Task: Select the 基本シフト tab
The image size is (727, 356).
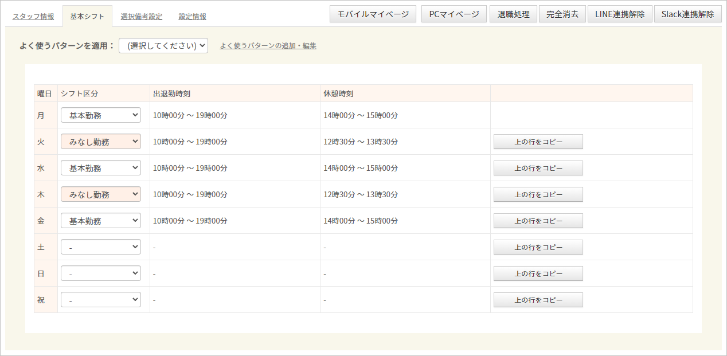Action: pyautogui.click(x=87, y=17)
